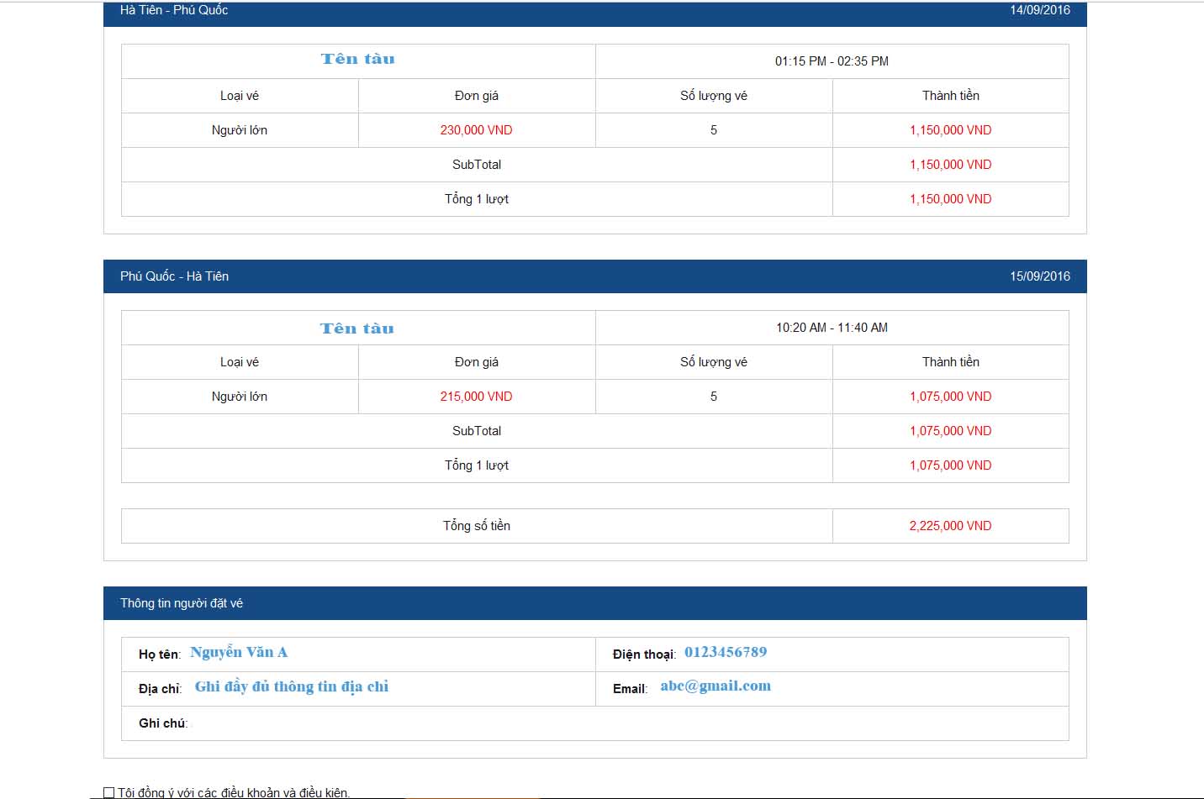
Task: Click the 1,150,000 VND amount in the Người lớn row
Action: pyautogui.click(x=950, y=130)
